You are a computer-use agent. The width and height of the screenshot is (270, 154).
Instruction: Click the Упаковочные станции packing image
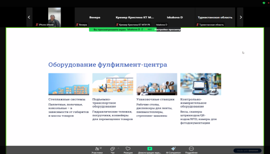[x=157, y=84]
